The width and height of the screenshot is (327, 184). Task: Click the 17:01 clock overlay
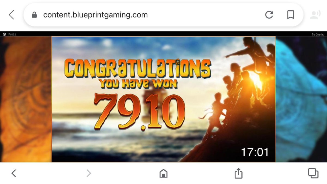click(x=255, y=152)
